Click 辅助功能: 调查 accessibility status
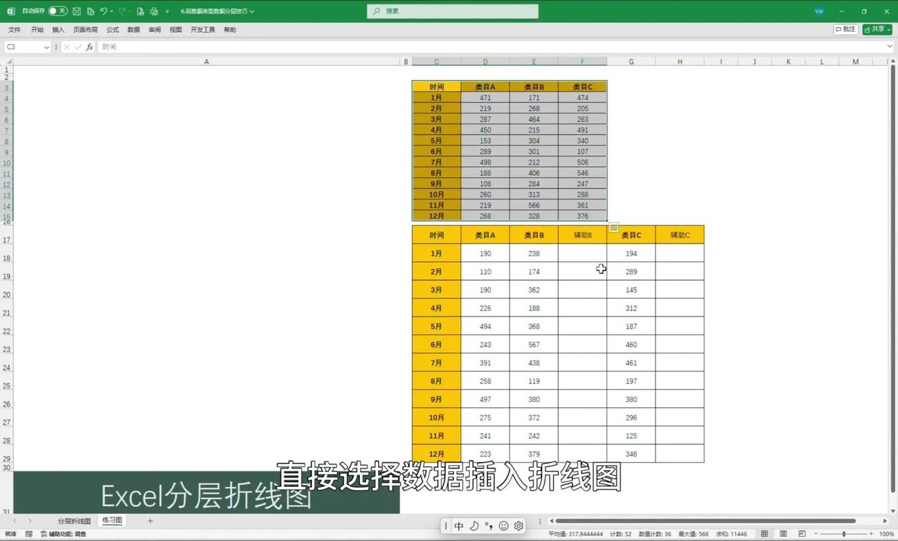 point(64,534)
